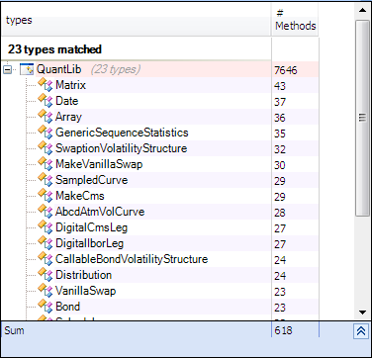Viewport: 372px width, 358px height.
Task: Click the 27 value in DigitalIborLeg row
Action: click(x=280, y=244)
